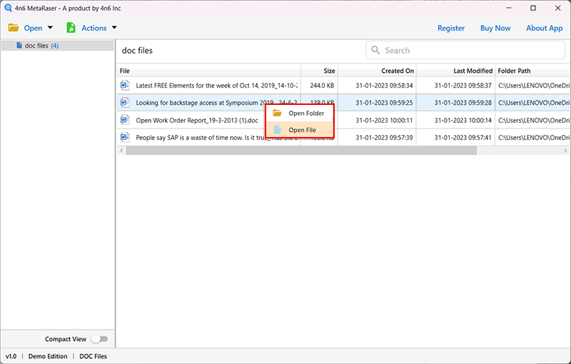This screenshot has height=364, width=571.
Task: Click Word icon of People say SAP file
Action: coord(125,137)
